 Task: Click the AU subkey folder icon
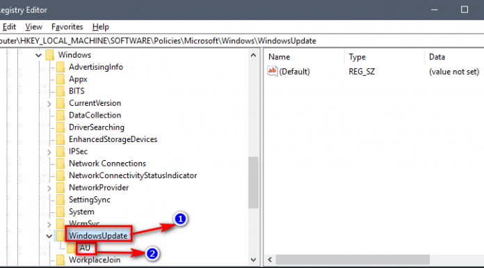(x=72, y=248)
